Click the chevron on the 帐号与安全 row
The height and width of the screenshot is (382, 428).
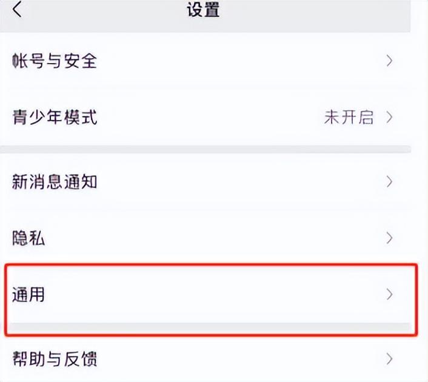point(390,61)
